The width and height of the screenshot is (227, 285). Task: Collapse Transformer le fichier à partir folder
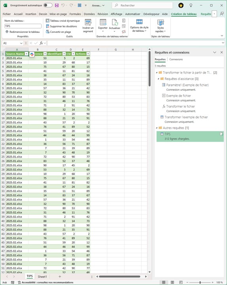157,72
